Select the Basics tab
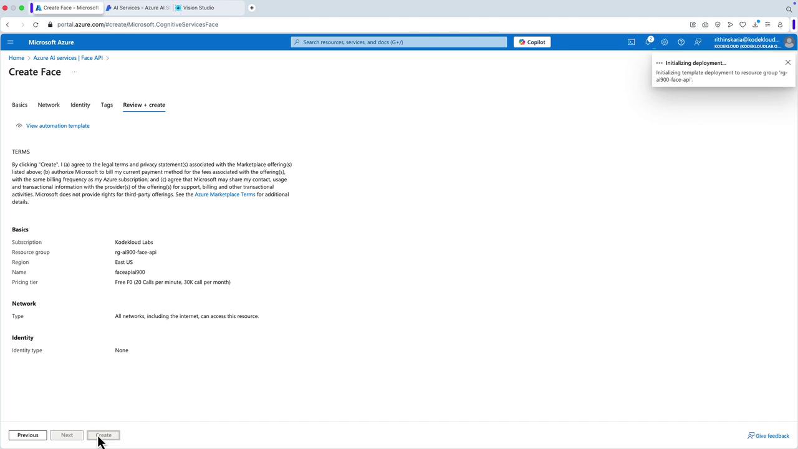This screenshot has height=449, width=798. (x=19, y=105)
